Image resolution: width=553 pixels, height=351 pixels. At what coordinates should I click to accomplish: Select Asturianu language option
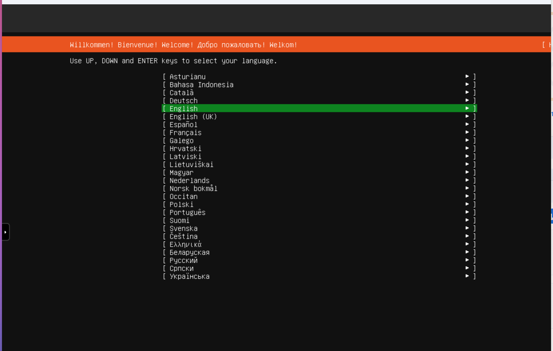[319, 77]
